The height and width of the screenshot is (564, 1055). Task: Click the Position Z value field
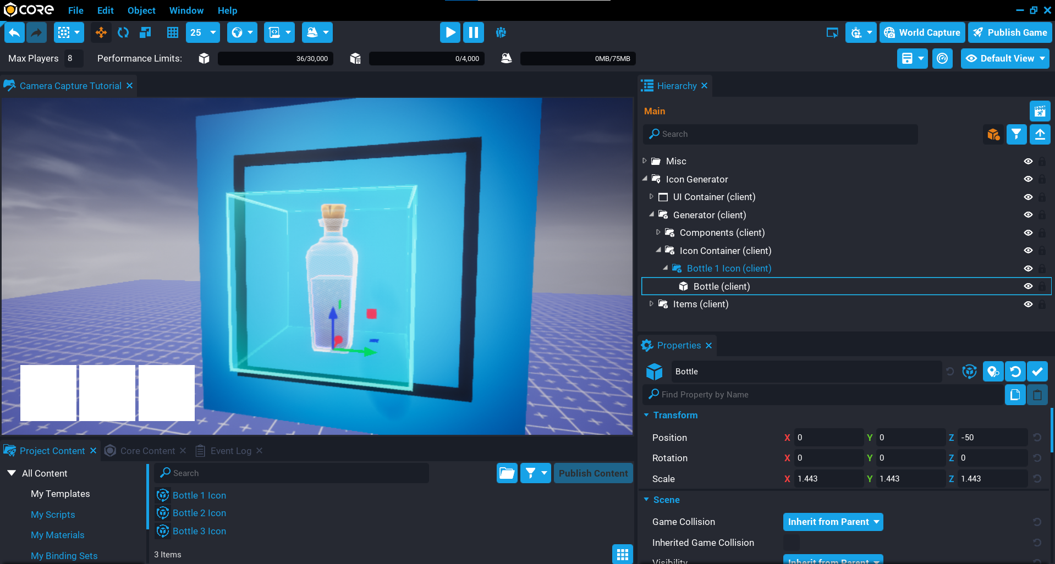click(x=991, y=438)
